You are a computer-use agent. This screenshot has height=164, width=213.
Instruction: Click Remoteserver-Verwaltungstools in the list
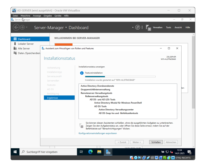97,93
